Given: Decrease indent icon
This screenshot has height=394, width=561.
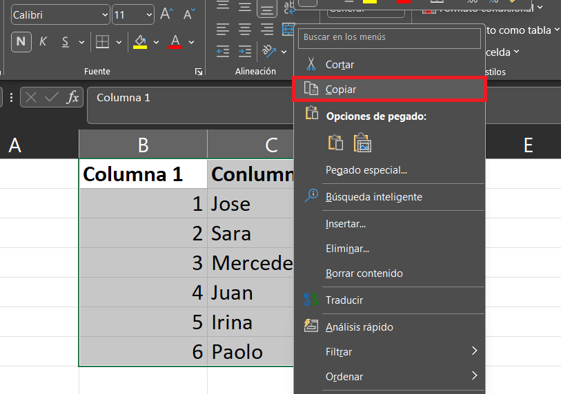Looking at the screenshot, I should [223, 52].
